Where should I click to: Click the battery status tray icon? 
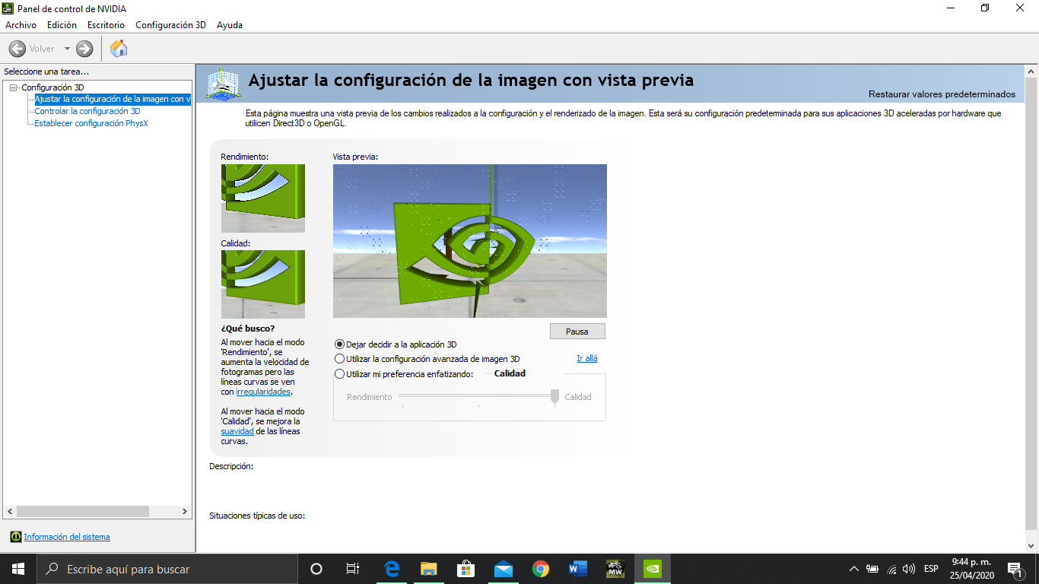point(873,569)
